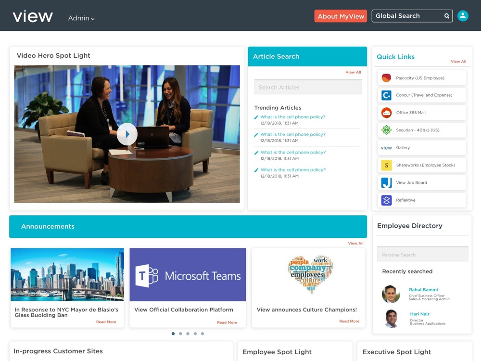Select first announcements carousel dot
Viewport: 481px width, 361px height.
point(173,334)
